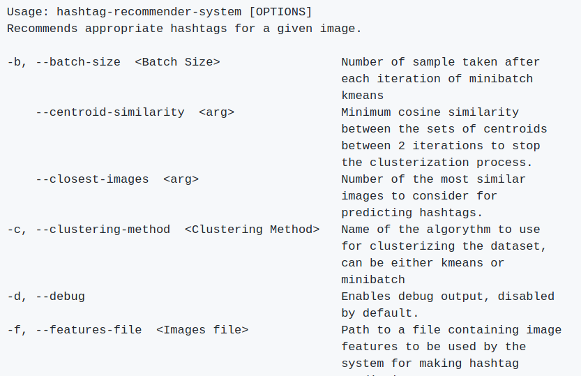
Task: Click 'predicting hashtags.' description line
Action: 412,213
